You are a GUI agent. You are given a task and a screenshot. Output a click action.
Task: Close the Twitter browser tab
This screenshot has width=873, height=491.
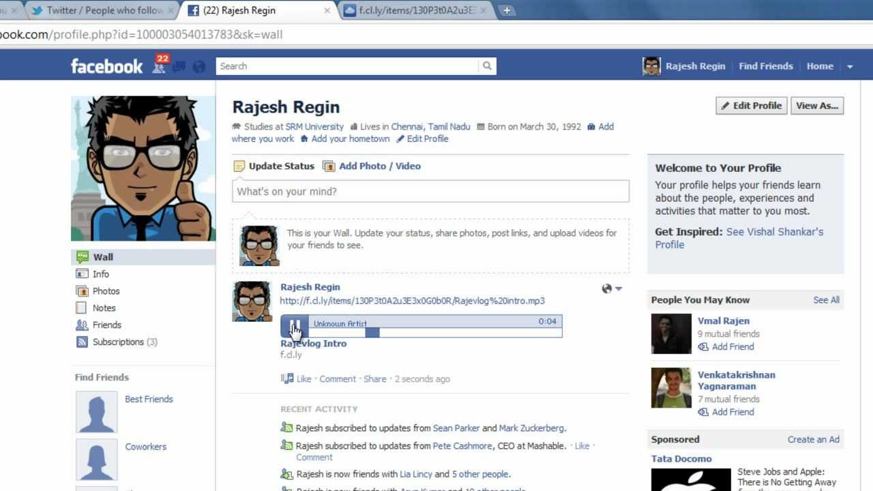pyautogui.click(x=172, y=10)
